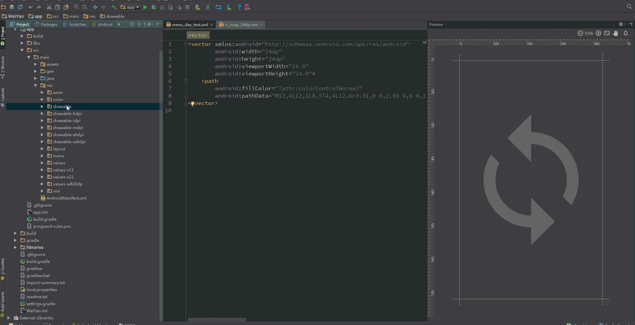
Task: Run app with the green play icon
Action: (145, 7)
